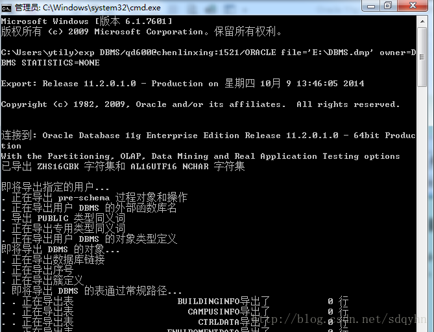Click the table name CAMPUSINFO
The height and width of the screenshot is (332, 434).
[x=213, y=312]
